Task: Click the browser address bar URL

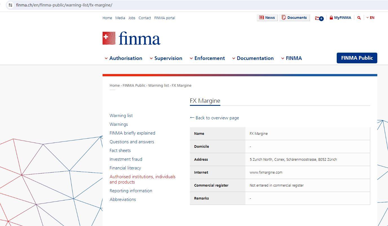Action: [64, 5]
